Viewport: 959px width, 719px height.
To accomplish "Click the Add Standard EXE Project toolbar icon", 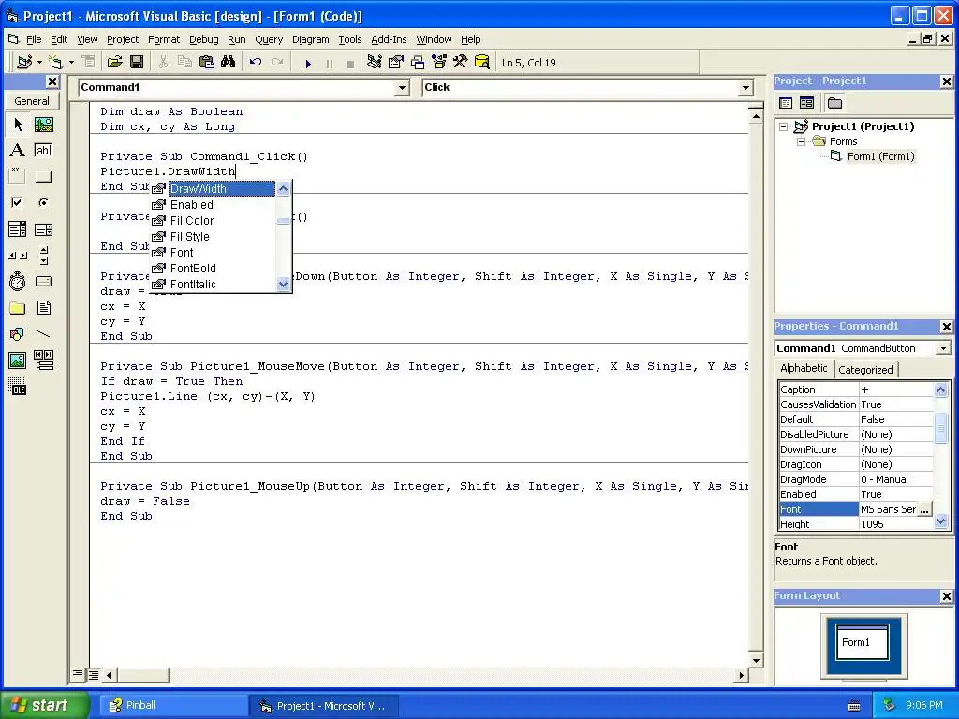I will [24, 62].
